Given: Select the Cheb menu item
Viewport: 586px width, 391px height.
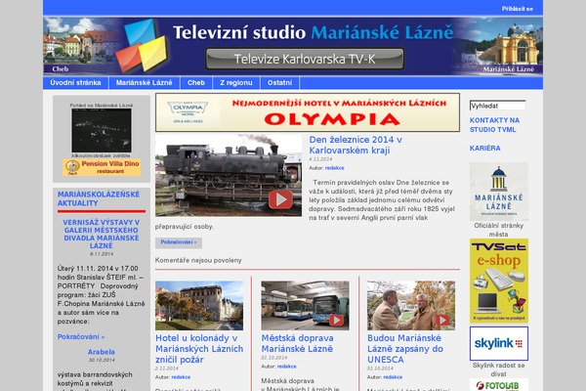Looking at the screenshot, I should (196, 83).
